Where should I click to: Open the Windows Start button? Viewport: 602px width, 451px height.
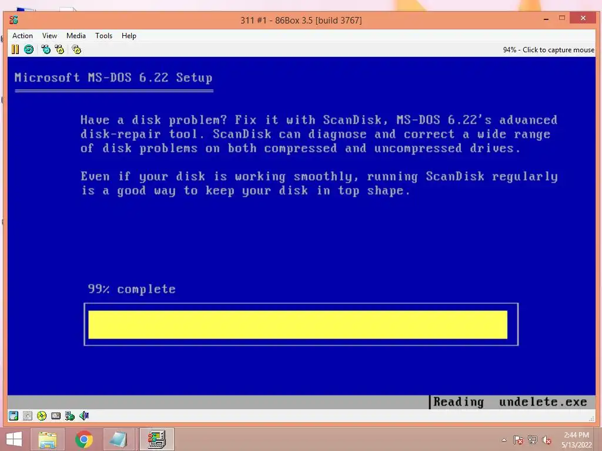point(14,439)
